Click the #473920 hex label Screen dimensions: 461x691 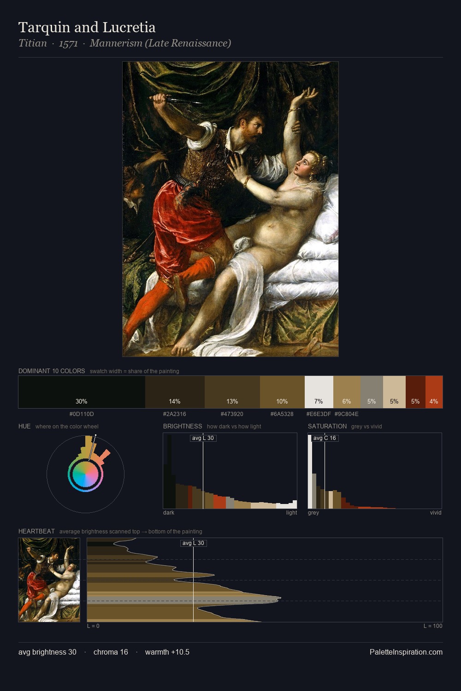coord(232,414)
